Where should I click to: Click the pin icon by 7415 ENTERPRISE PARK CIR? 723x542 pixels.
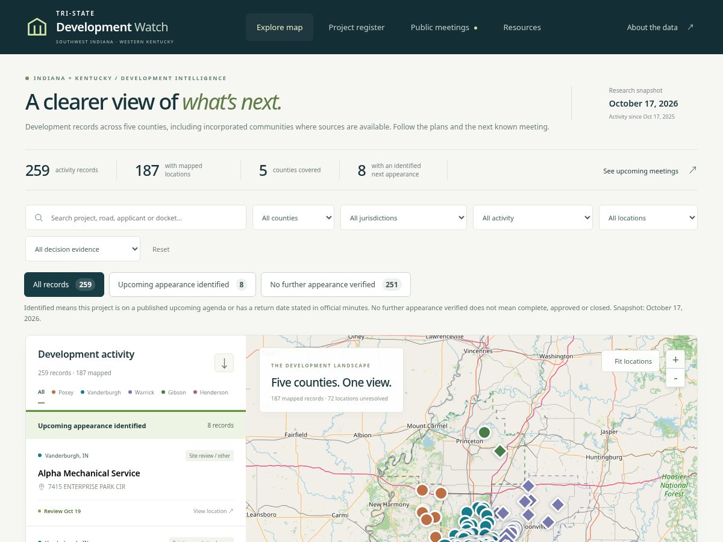pos(42,487)
